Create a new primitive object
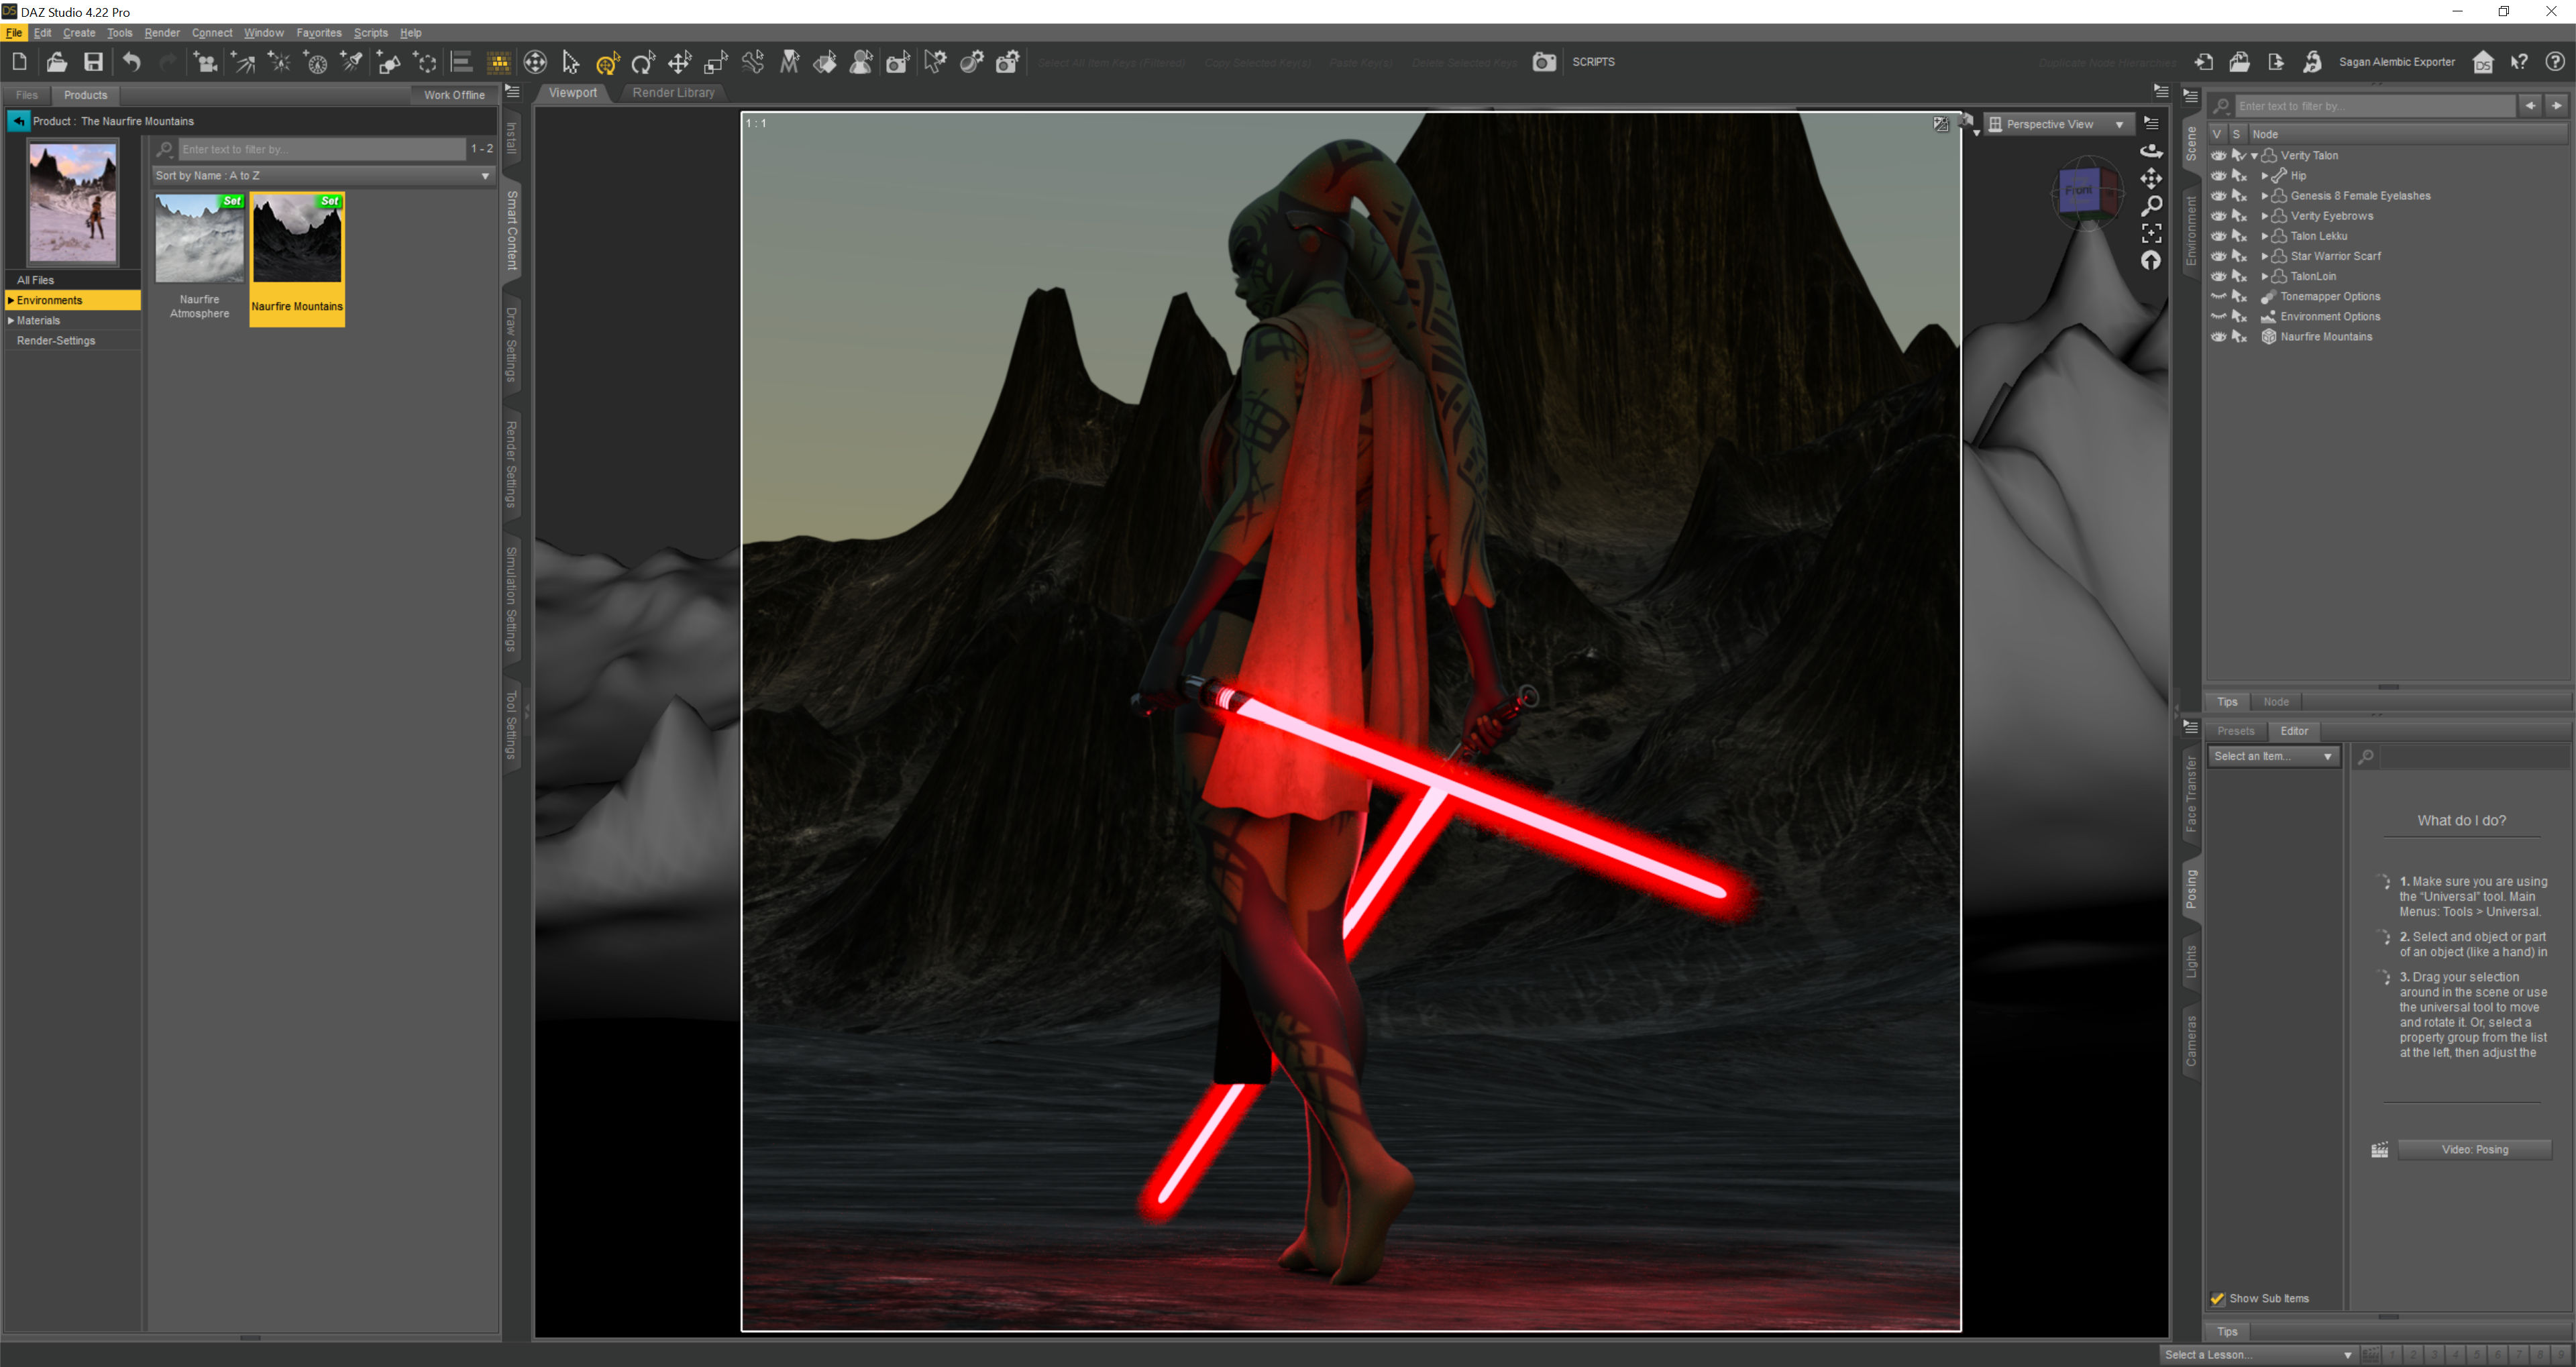The height and width of the screenshot is (1367, 2576). click(x=389, y=62)
